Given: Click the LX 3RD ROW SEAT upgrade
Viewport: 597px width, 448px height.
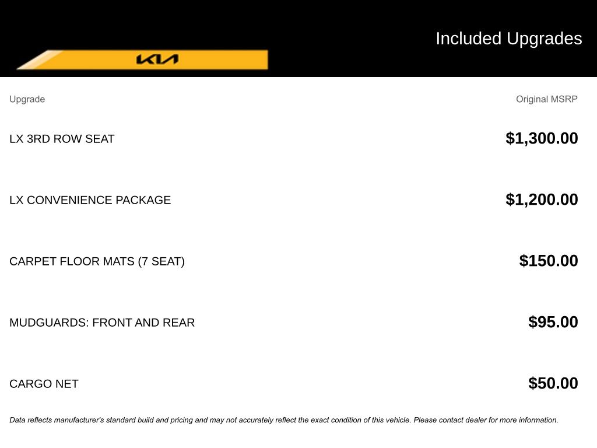Looking at the screenshot, I should click(62, 139).
